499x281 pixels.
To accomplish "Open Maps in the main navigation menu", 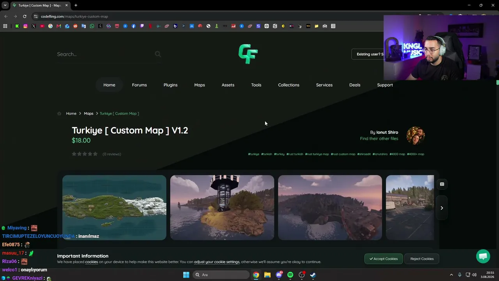I will click(200, 85).
